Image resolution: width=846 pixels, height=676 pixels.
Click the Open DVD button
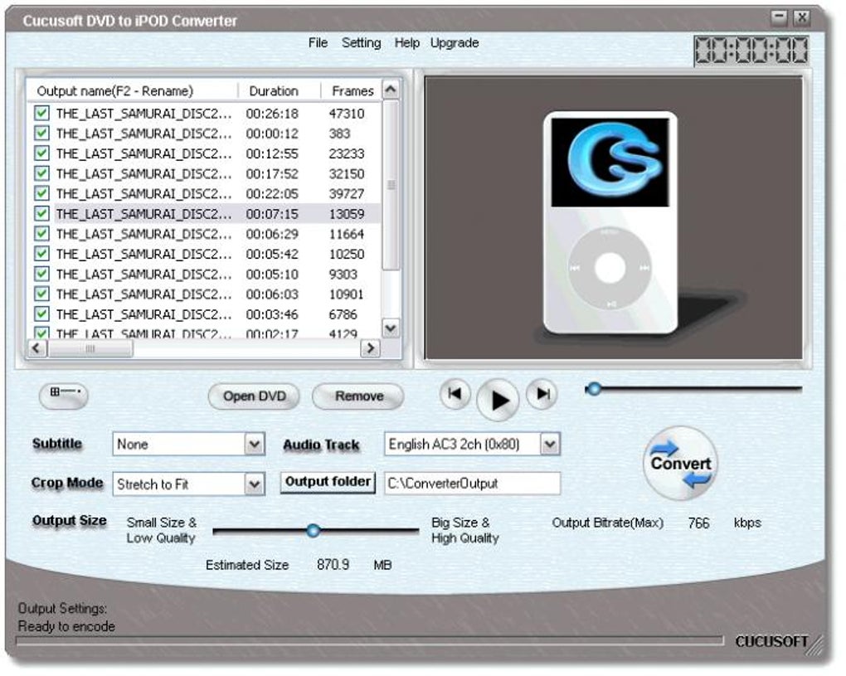(254, 396)
